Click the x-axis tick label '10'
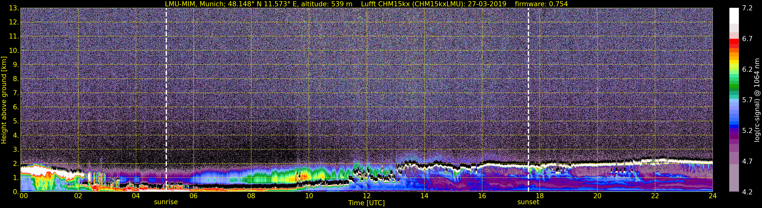The image size is (762, 208). coord(309,196)
